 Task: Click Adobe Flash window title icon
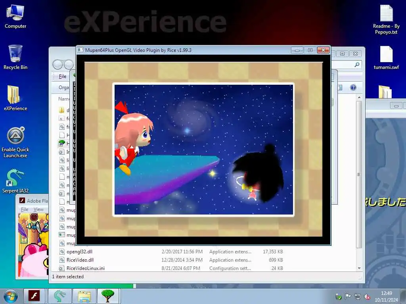pos(22,201)
